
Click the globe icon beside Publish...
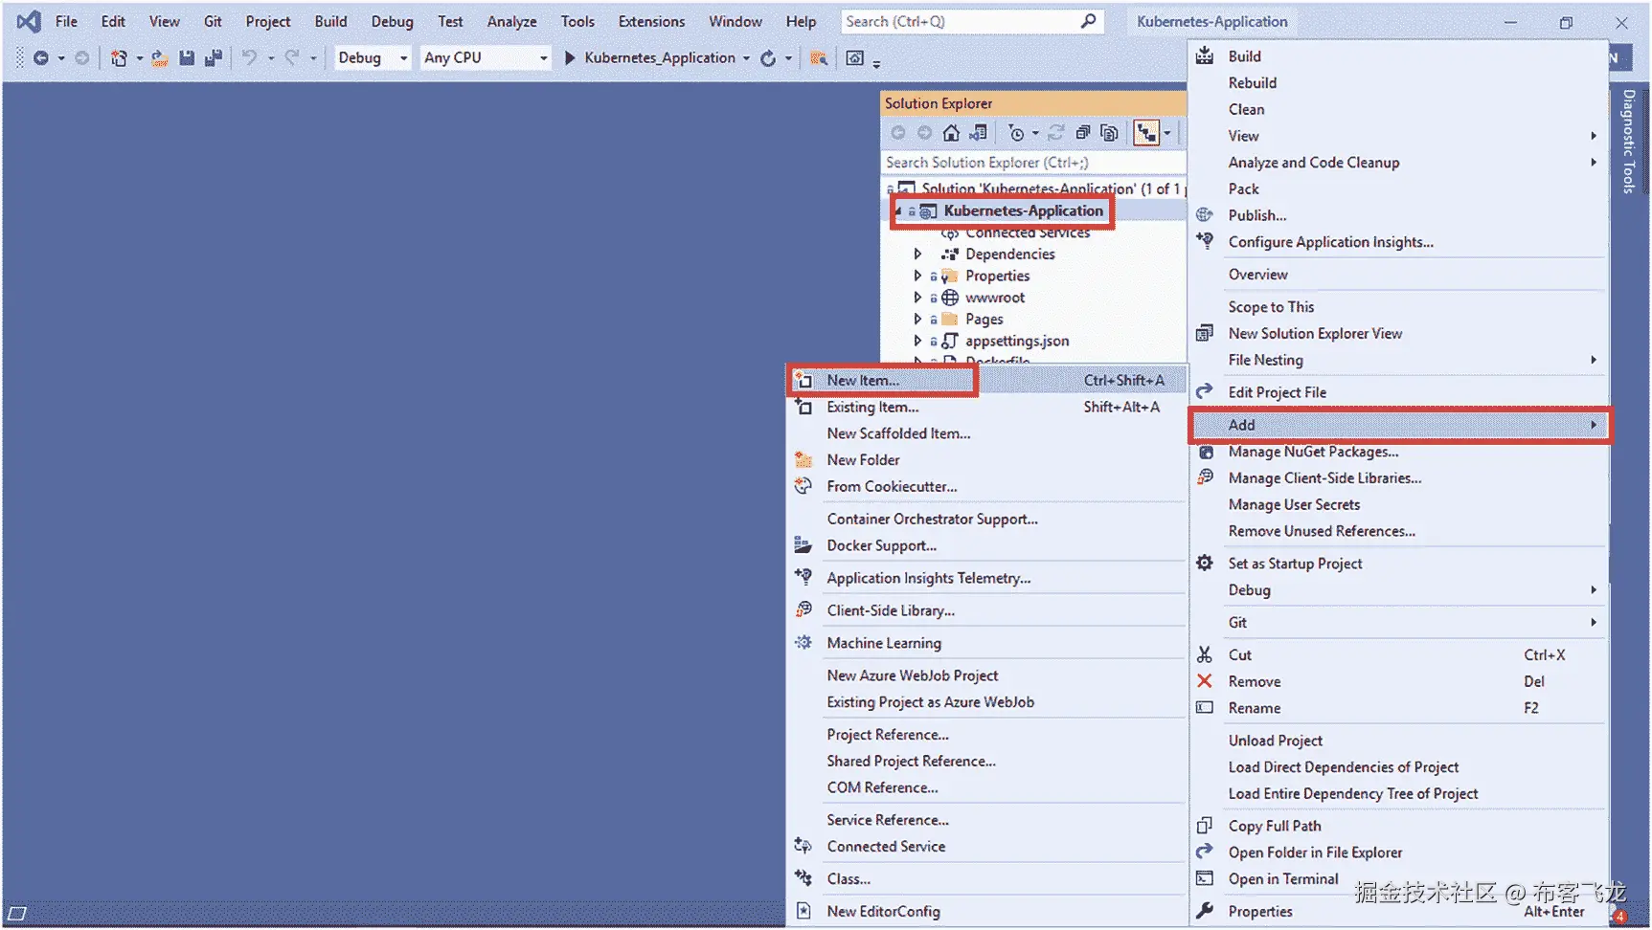point(1205,215)
